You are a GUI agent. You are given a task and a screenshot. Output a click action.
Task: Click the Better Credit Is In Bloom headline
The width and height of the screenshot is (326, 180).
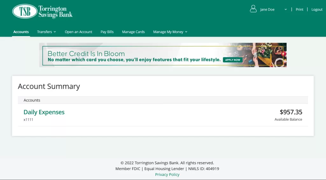click(86, 54)
